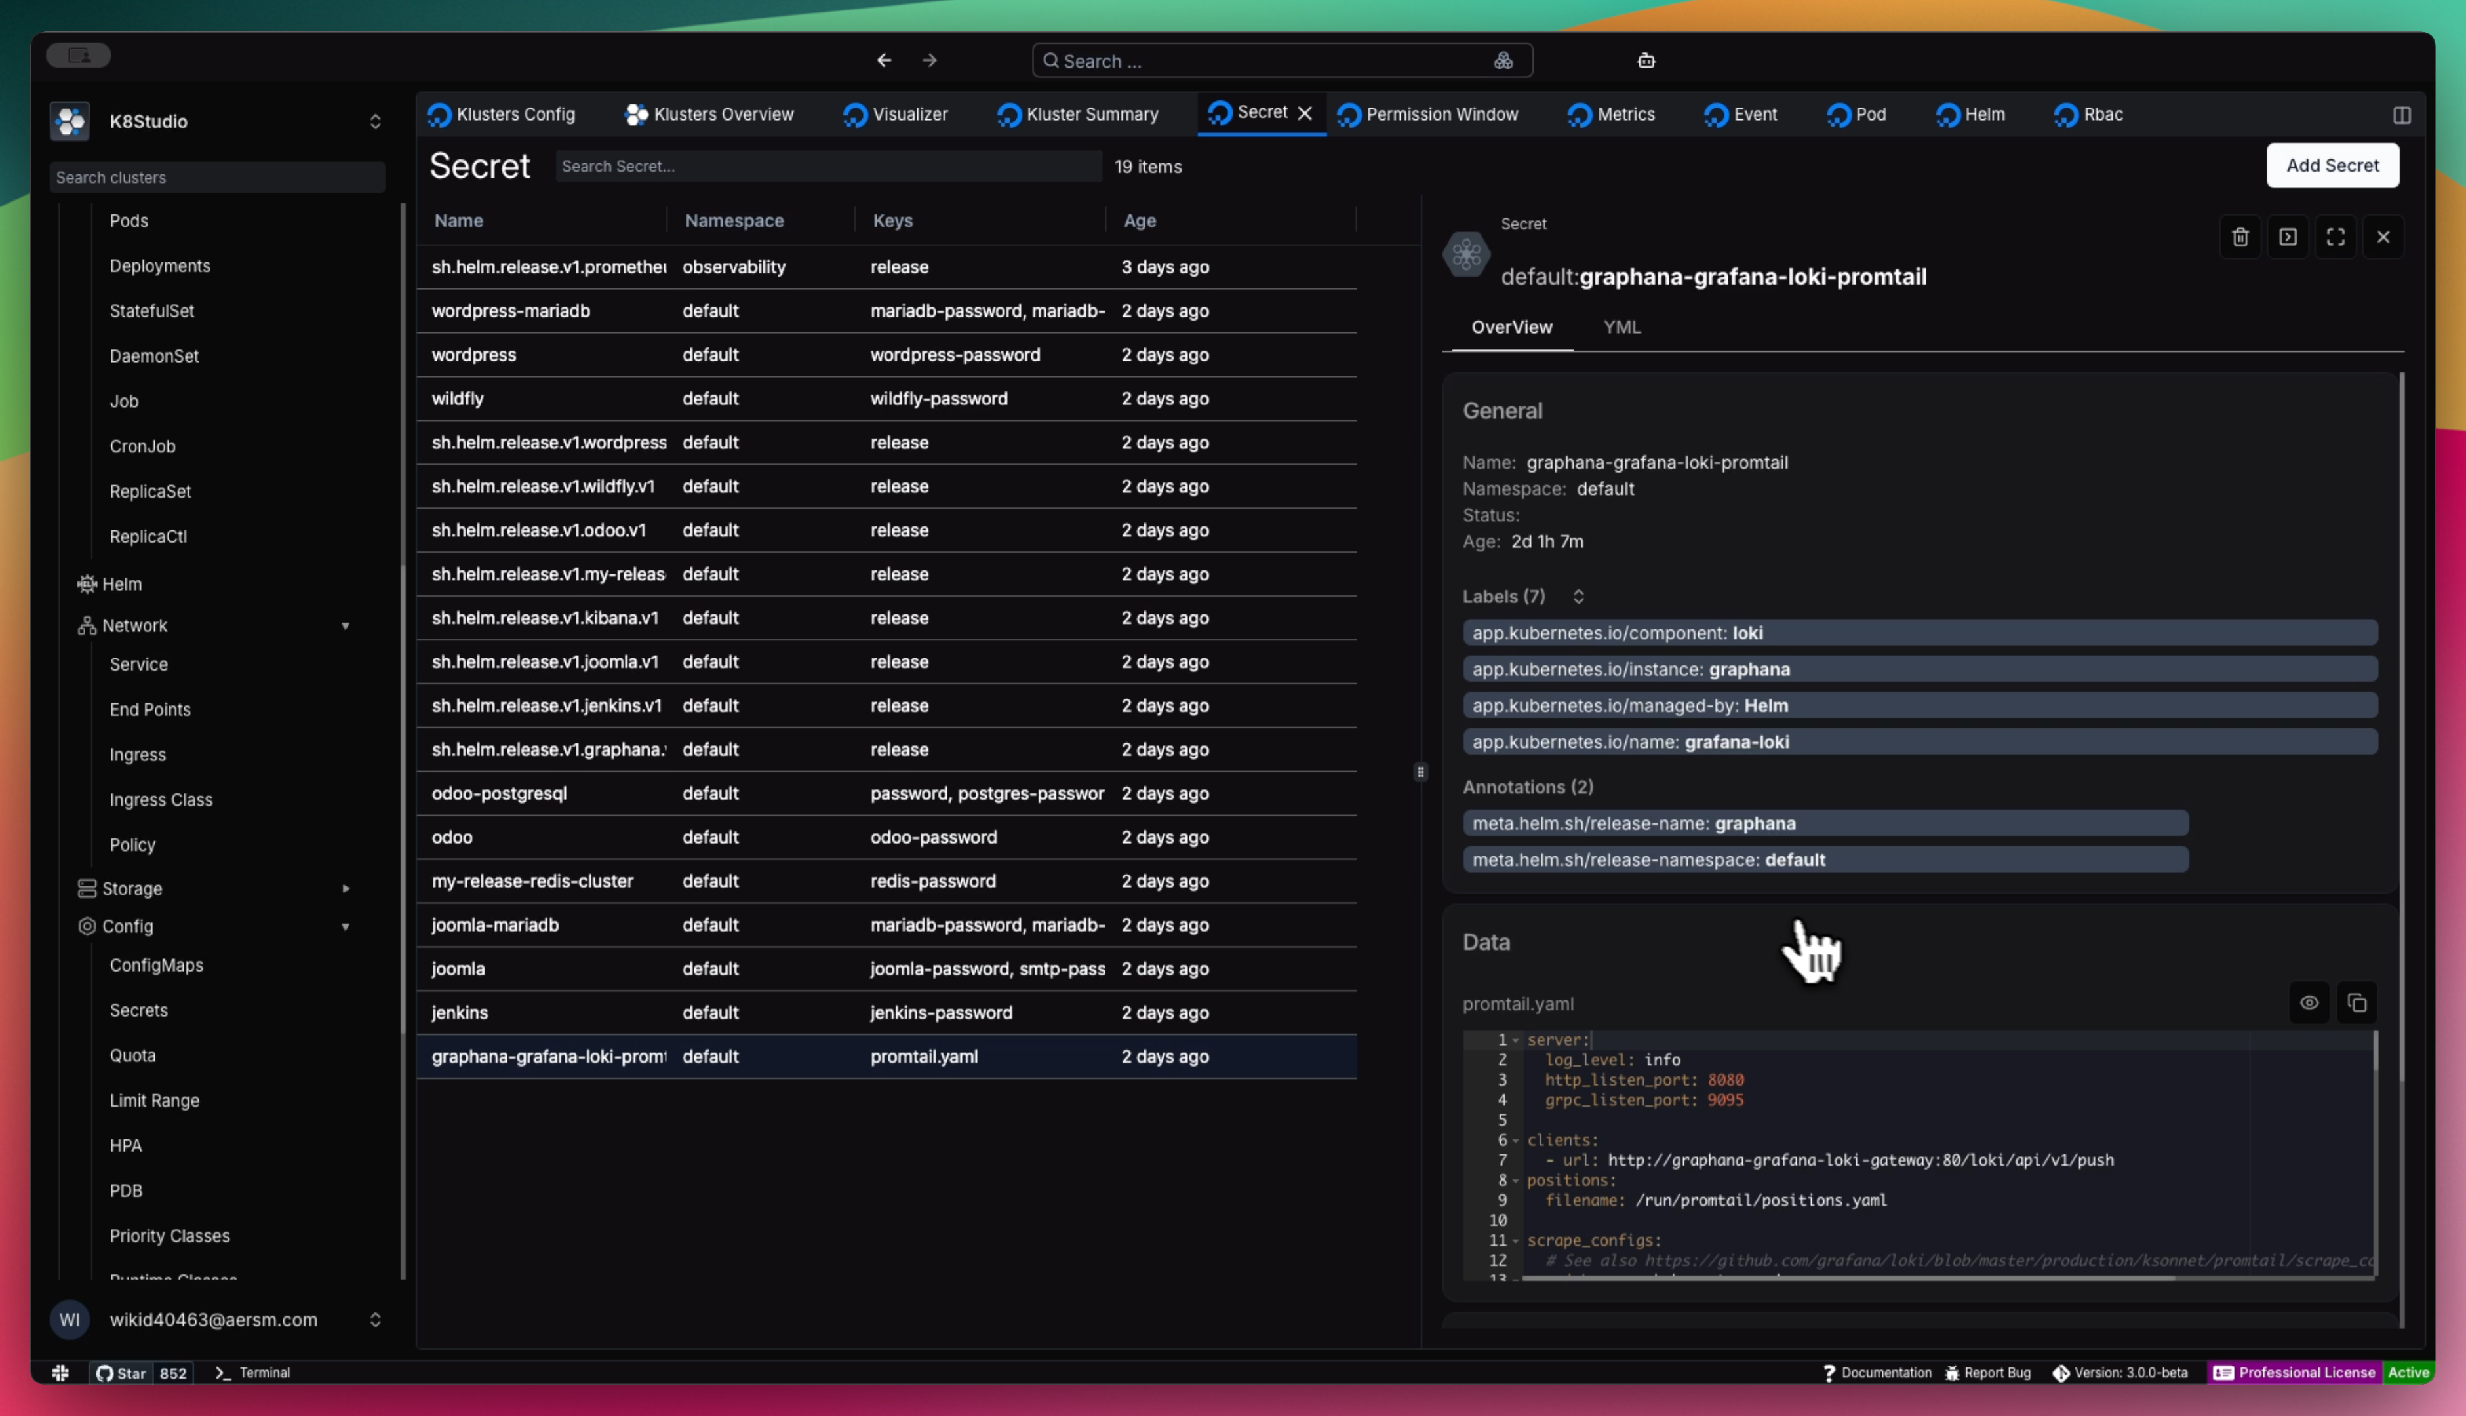Open Ingress Class in sidebar

[x=161, y=799]
